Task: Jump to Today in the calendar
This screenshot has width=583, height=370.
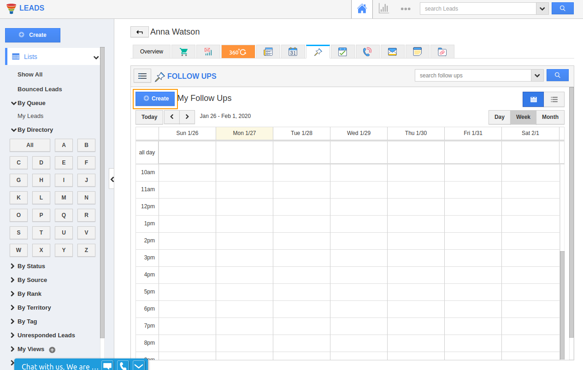Action: [149, 117]
